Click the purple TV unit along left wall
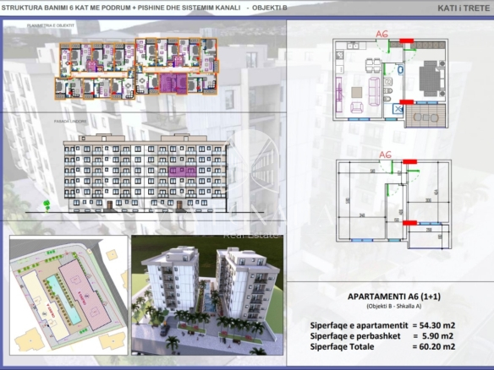 coord(338,95)
